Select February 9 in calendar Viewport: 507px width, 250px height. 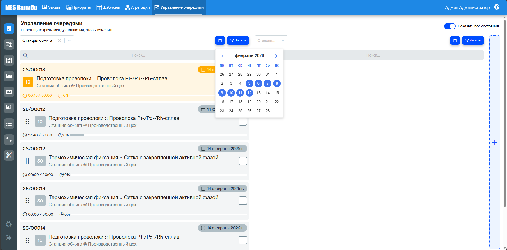tap(222, 93)
